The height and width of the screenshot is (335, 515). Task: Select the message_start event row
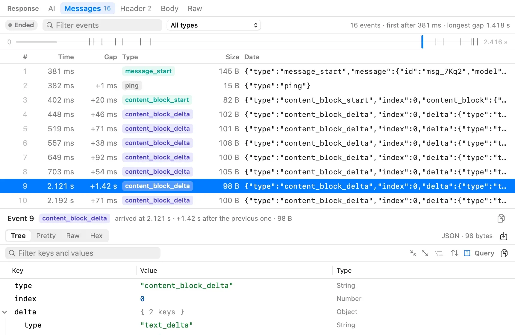(x=257, y=71)
